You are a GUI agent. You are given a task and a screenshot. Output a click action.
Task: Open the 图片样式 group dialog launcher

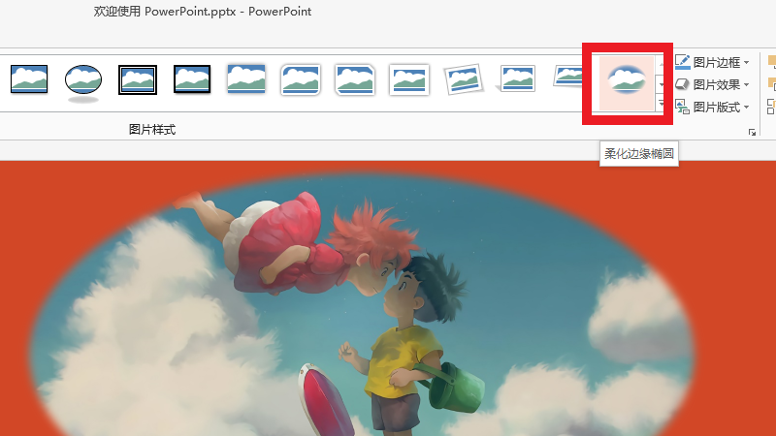tap(753, 132)
